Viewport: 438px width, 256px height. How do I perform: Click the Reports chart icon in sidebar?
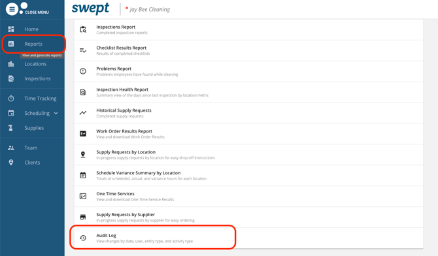11,44
